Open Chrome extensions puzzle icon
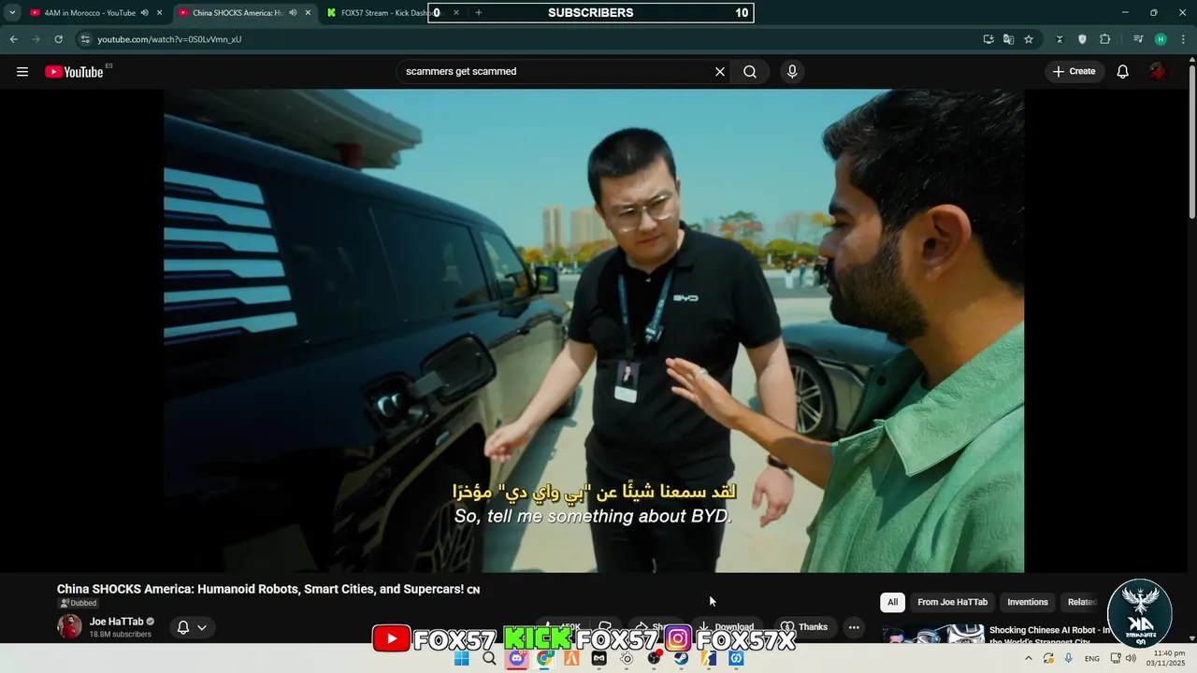Viewport: 1197px width, 673px height. [x=1105, y=39]
